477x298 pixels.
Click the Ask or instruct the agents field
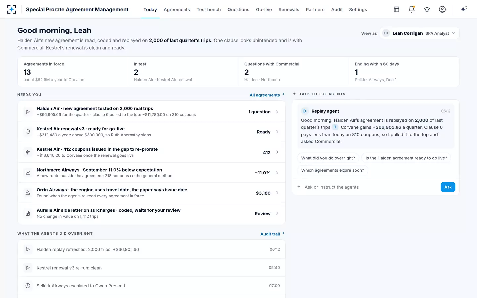point(371,187)
